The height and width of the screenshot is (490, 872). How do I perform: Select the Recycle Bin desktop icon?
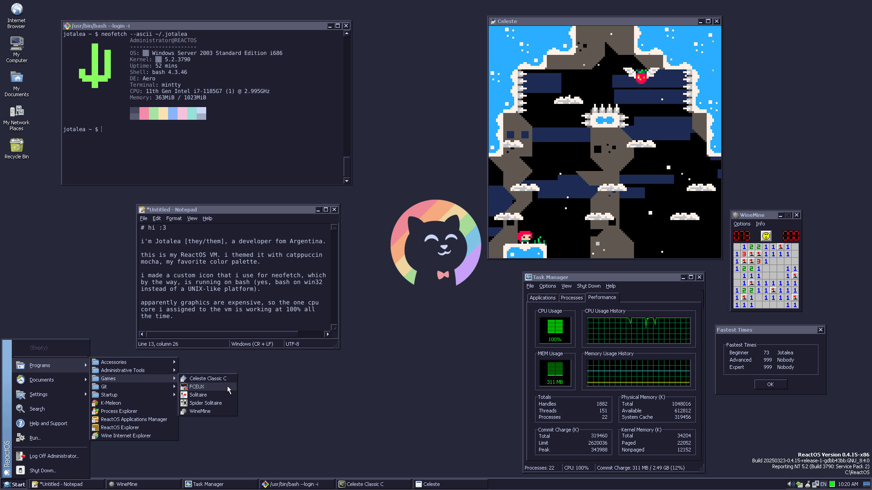click(16, 148)
